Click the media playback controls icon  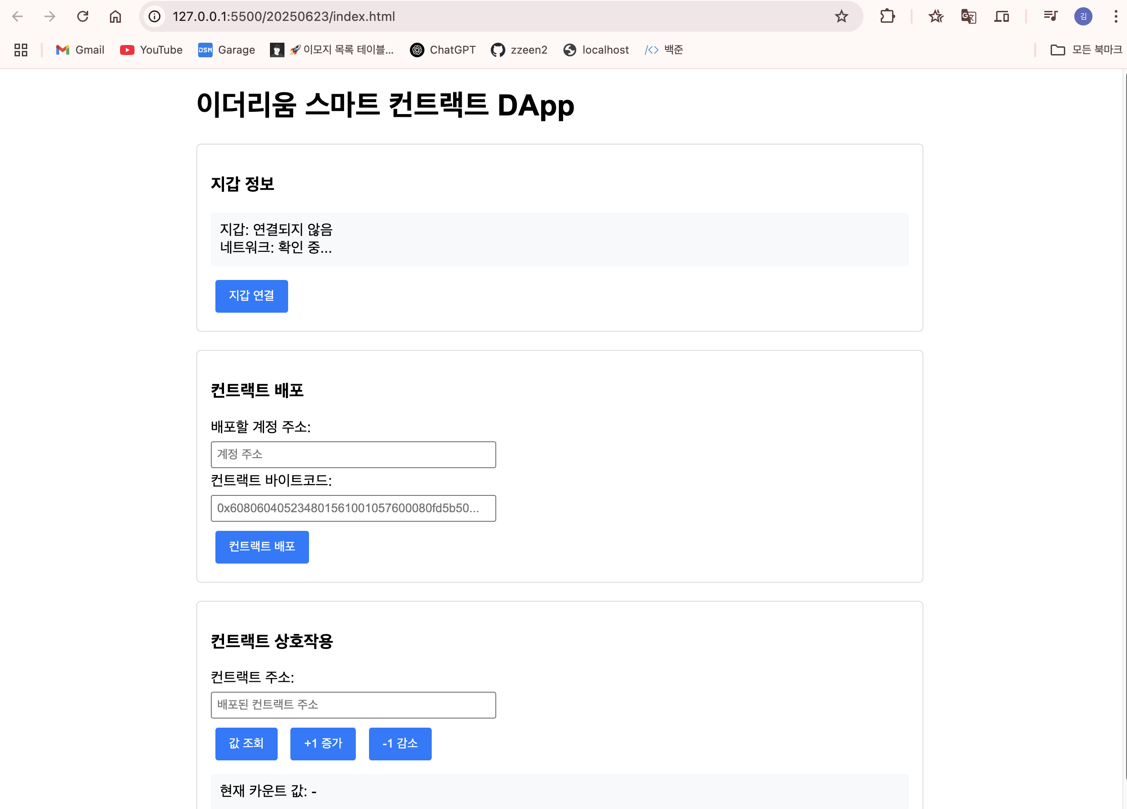[x=1051, y=16]
